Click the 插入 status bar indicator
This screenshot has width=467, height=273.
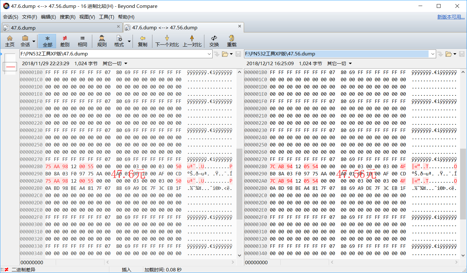[x=127, y=270]
